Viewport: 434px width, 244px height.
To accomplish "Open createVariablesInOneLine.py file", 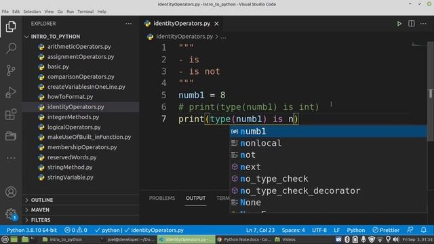I will click(86, 87).
